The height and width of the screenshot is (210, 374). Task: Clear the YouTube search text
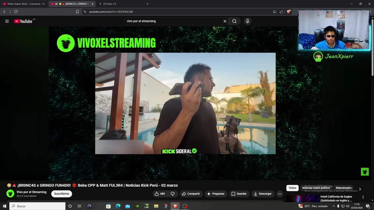[x=225, y=21]
